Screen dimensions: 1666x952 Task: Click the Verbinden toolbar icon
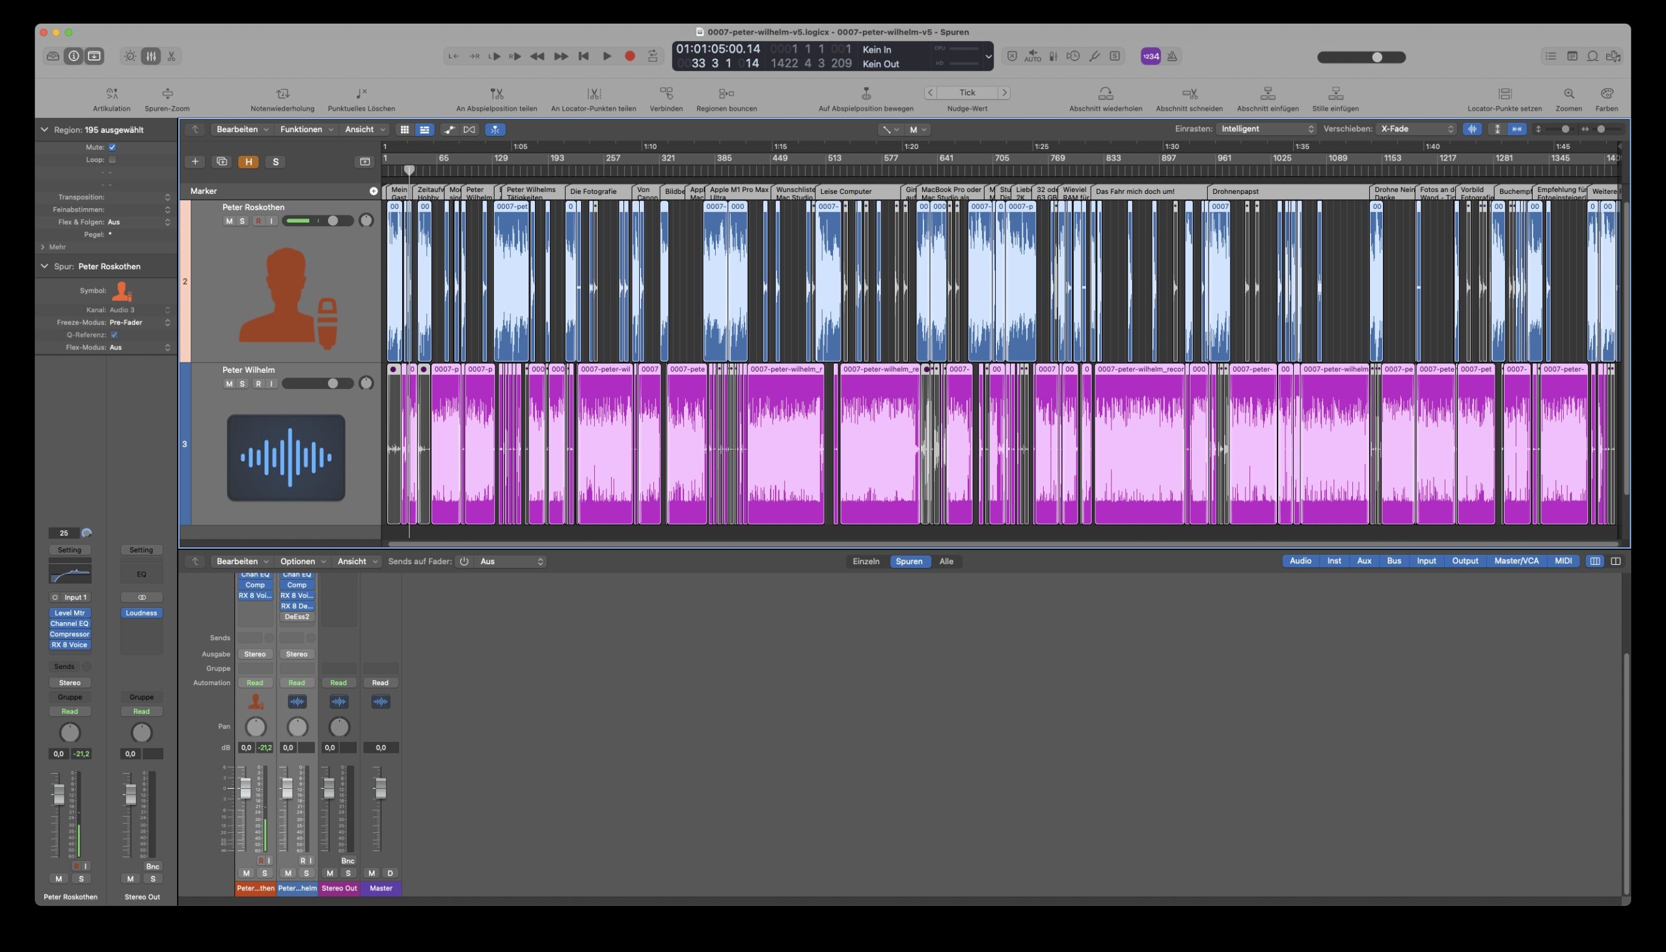click(x=666, y=94)
